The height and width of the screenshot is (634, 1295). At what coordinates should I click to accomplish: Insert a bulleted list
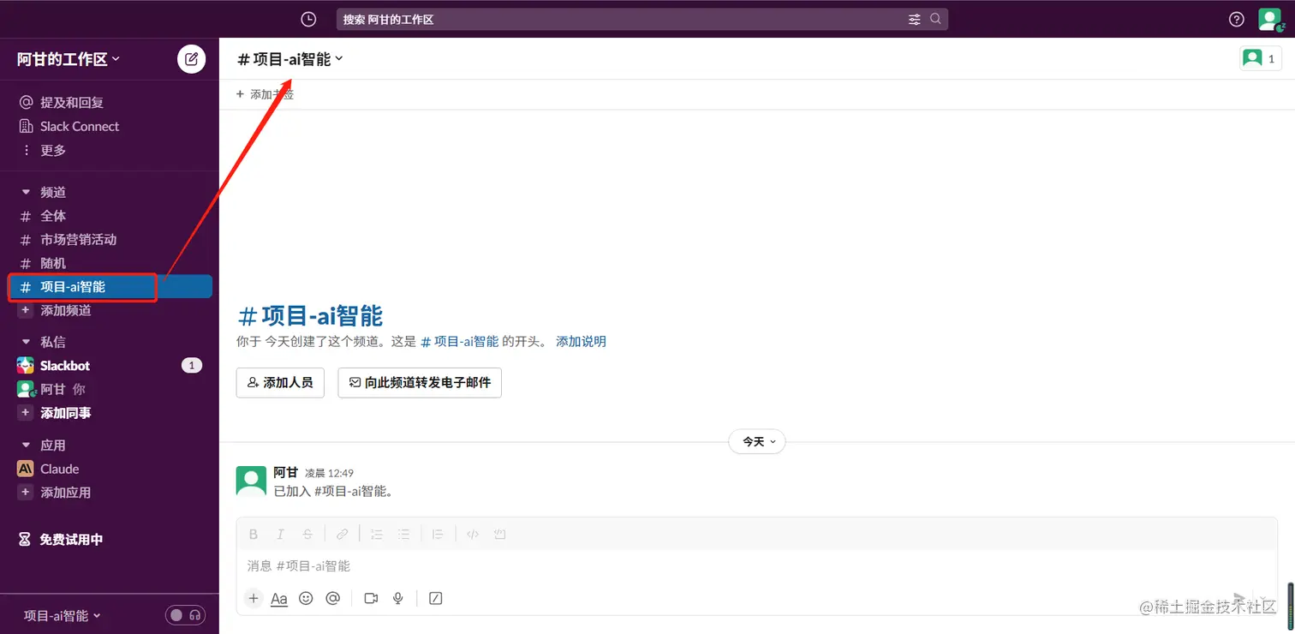[403, 534]
